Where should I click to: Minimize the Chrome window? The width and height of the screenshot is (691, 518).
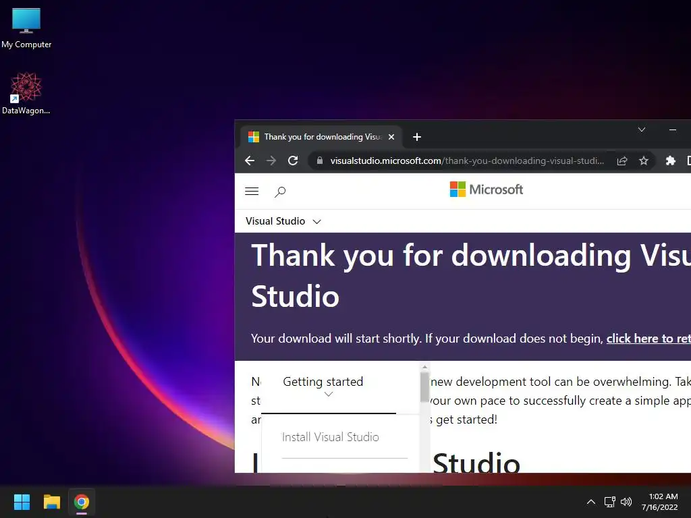tap(673, 129)
